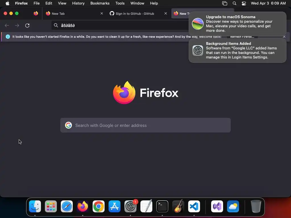Open the Tools menu
This screenshot has width=291, height=218.
(x=120, y=3)
